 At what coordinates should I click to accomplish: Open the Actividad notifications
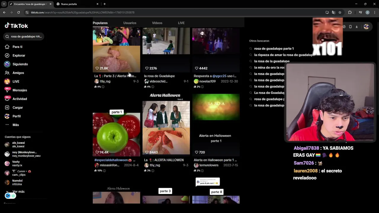[16, 99]
